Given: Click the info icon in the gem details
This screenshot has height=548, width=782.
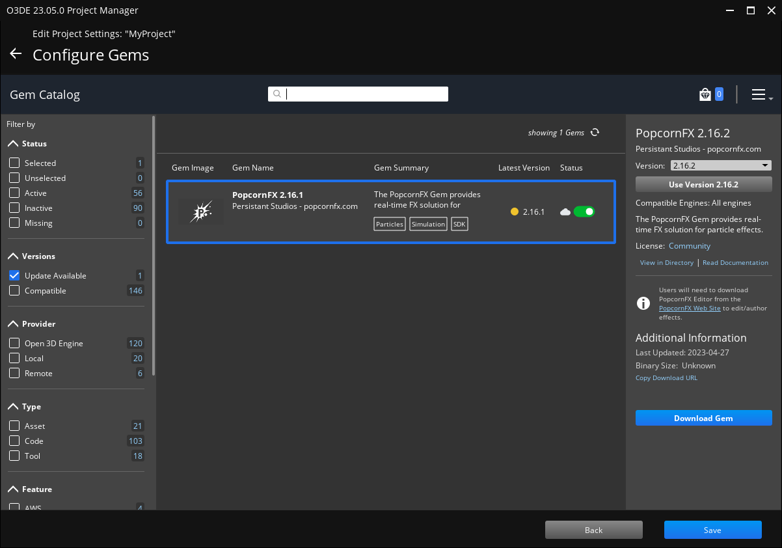Looking at the screenshot, I should pos(643,303).
